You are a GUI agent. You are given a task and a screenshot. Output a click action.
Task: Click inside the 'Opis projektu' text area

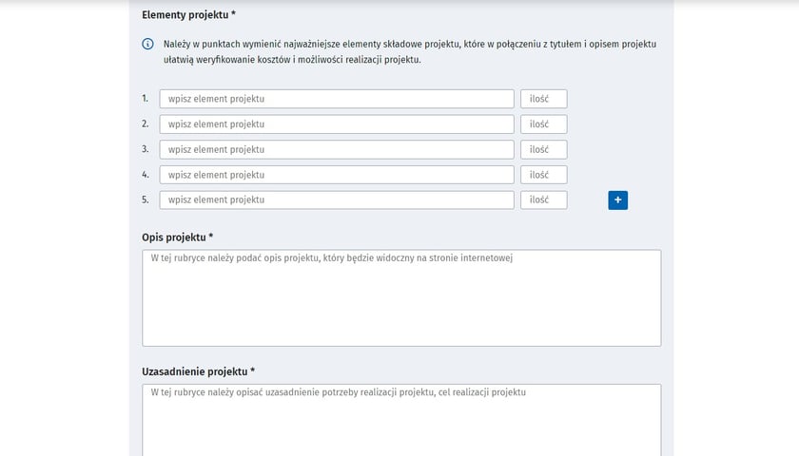401,297
